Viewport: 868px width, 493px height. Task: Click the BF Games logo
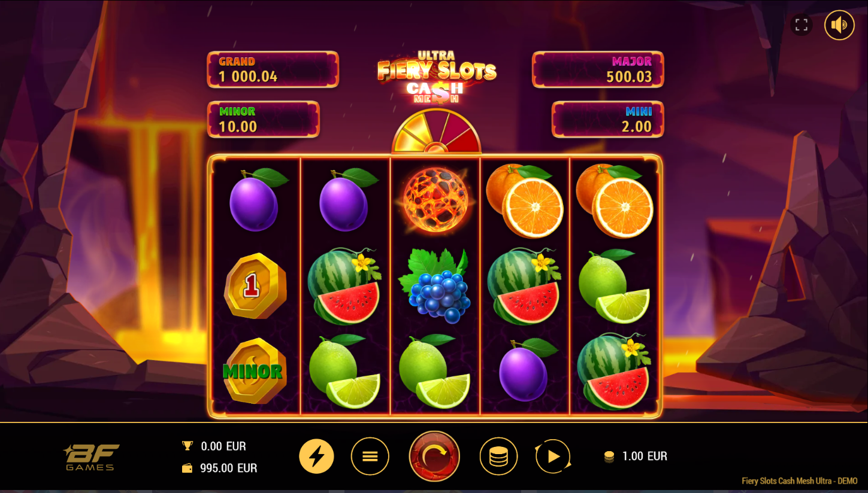pyautogui.click(x=92, y=457)
